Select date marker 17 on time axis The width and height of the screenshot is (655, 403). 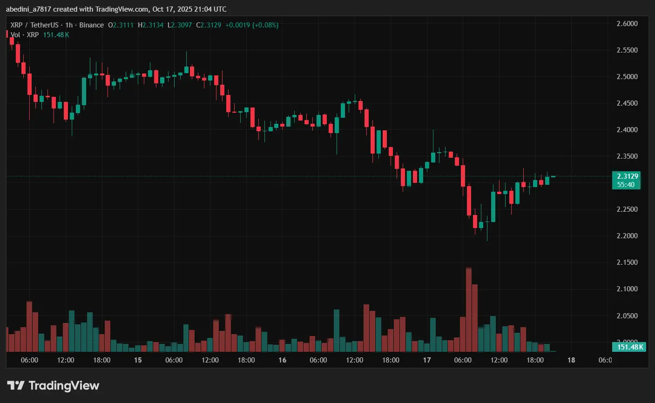[427, 360]
